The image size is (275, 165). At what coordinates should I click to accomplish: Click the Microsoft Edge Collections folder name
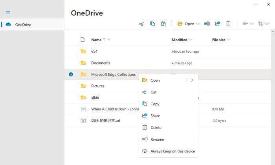coord(113,75)
